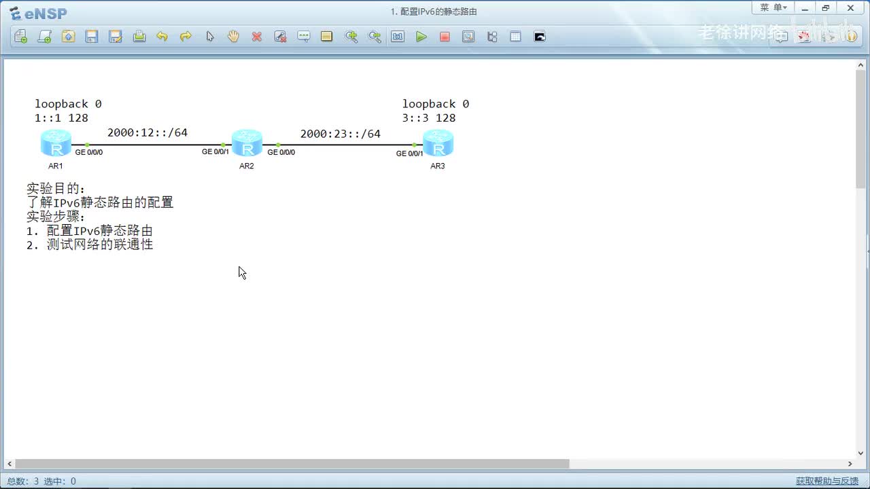
Task: Click the GE 0/0/1 label beside AR3
Action: (x=410, y=154)
